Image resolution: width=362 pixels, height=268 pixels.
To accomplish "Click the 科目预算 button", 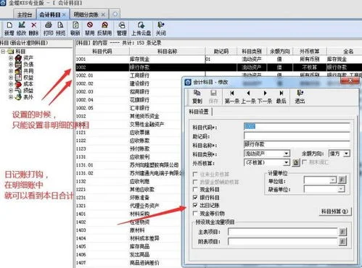I will (334, 212).
